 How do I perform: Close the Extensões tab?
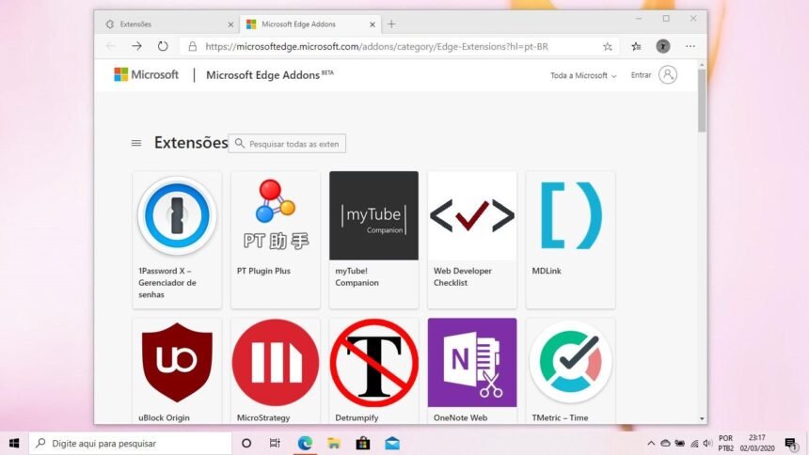pyautogui.click(x=230, y=24)
